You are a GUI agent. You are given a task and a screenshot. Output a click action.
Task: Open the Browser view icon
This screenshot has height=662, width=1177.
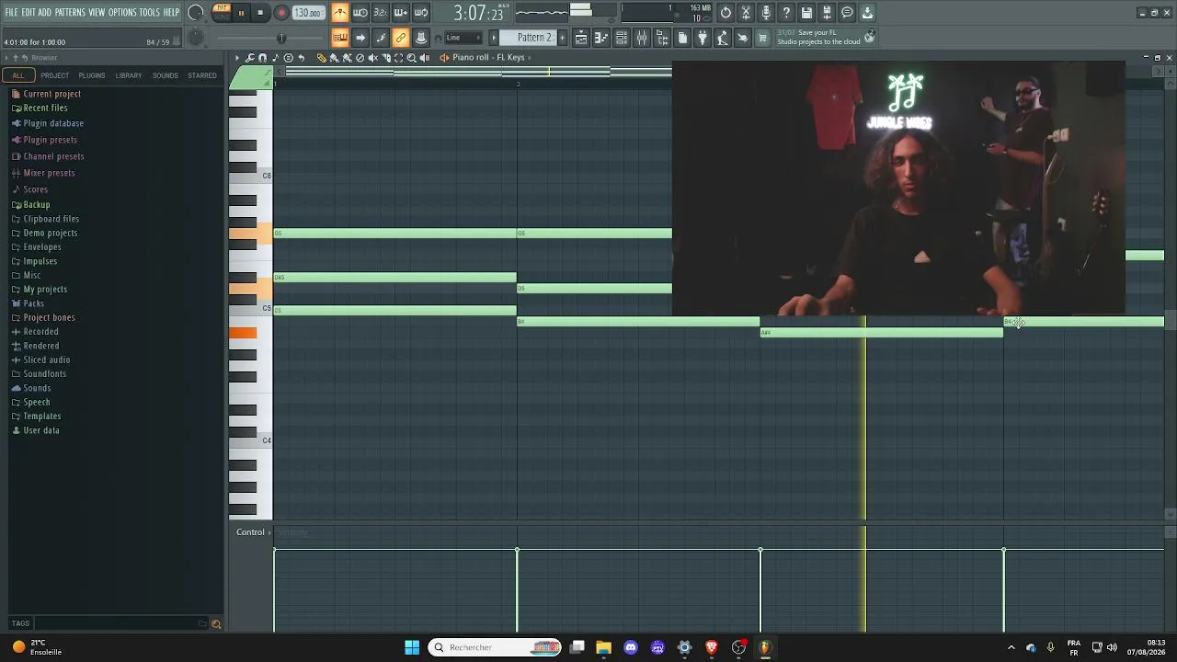(x=662, y=38)
